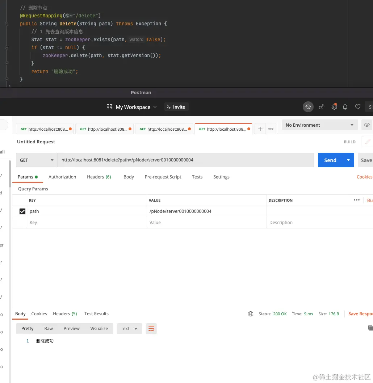373x383 pixels.
Task: Open a new request tab with plus
Action: tap(260, 129)
